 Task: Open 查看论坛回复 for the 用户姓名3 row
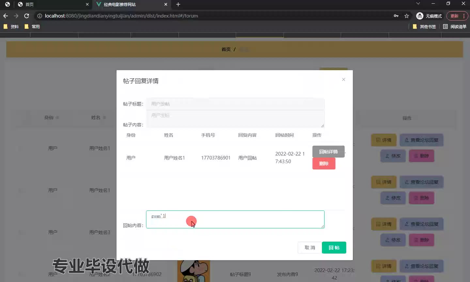point(421,224)
